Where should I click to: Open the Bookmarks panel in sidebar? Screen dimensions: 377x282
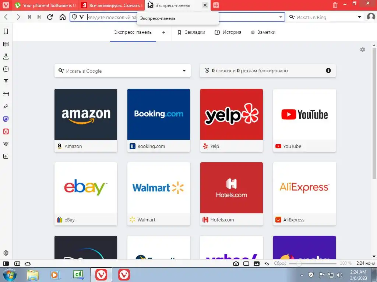coord(6,32)
